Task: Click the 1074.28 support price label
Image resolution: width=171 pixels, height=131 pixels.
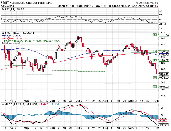Action: pos(164,78)
